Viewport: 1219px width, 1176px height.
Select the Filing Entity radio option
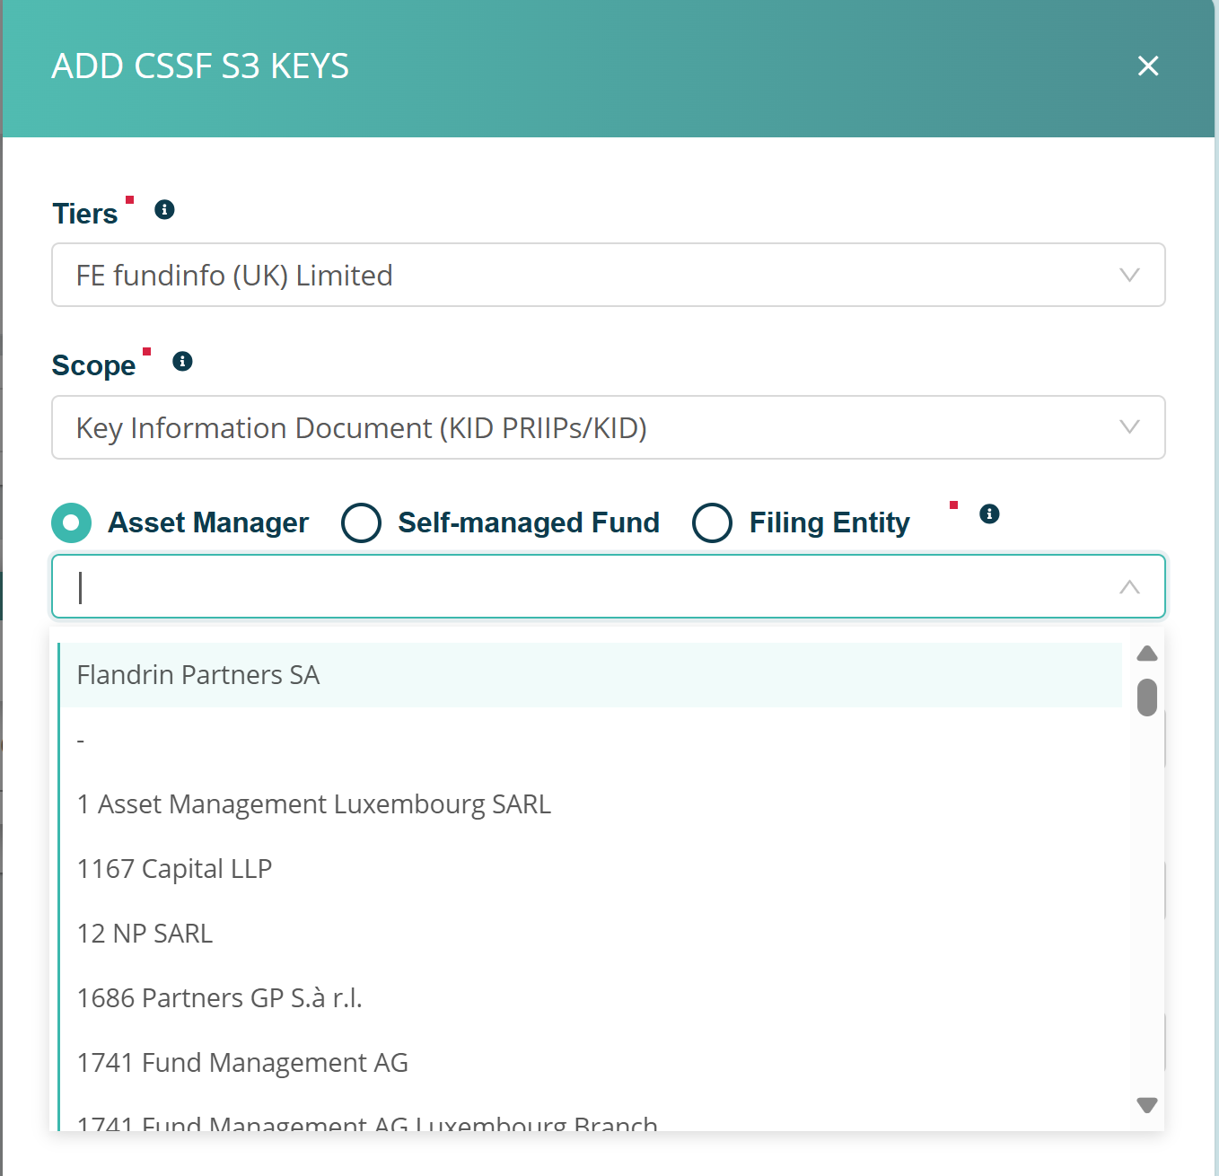713,522
